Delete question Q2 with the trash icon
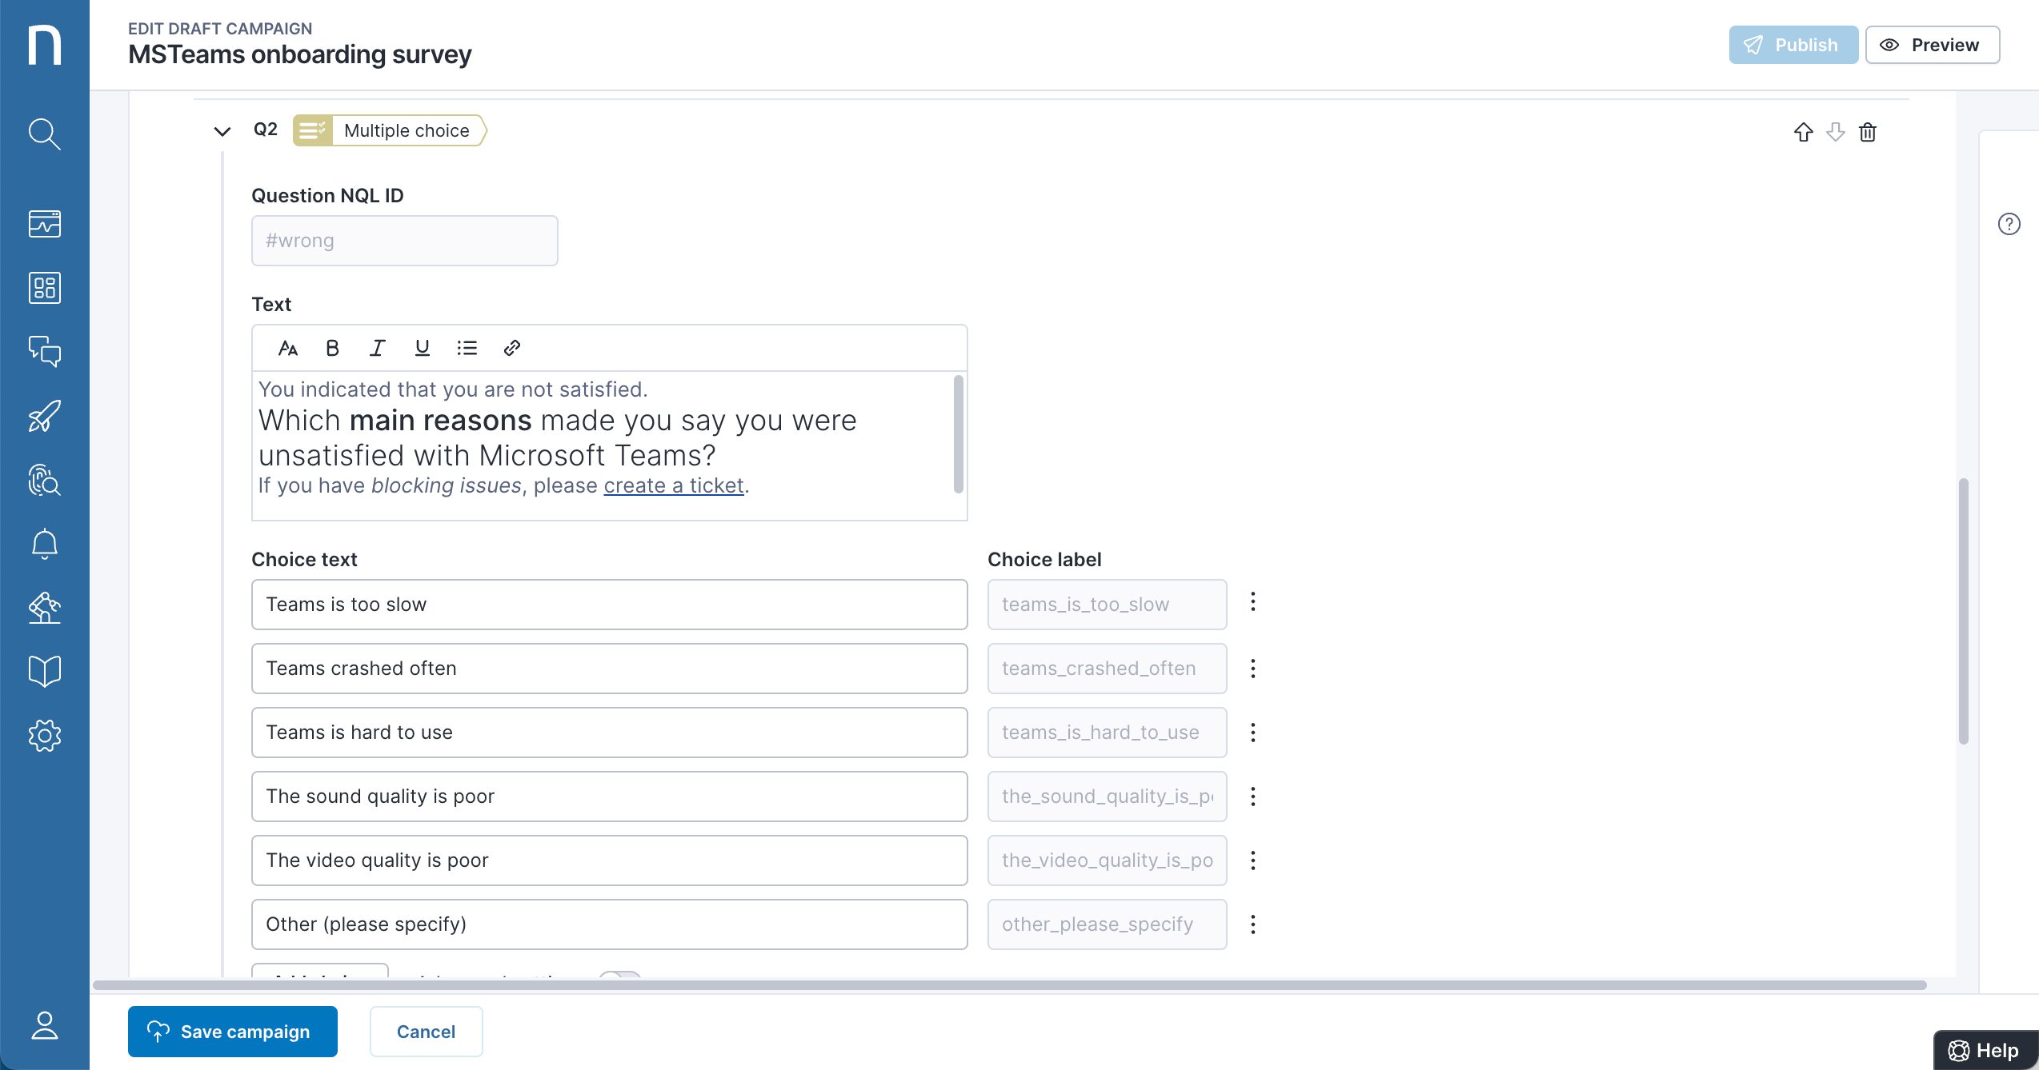The image size is (2039, 1070). (1868, 132)
